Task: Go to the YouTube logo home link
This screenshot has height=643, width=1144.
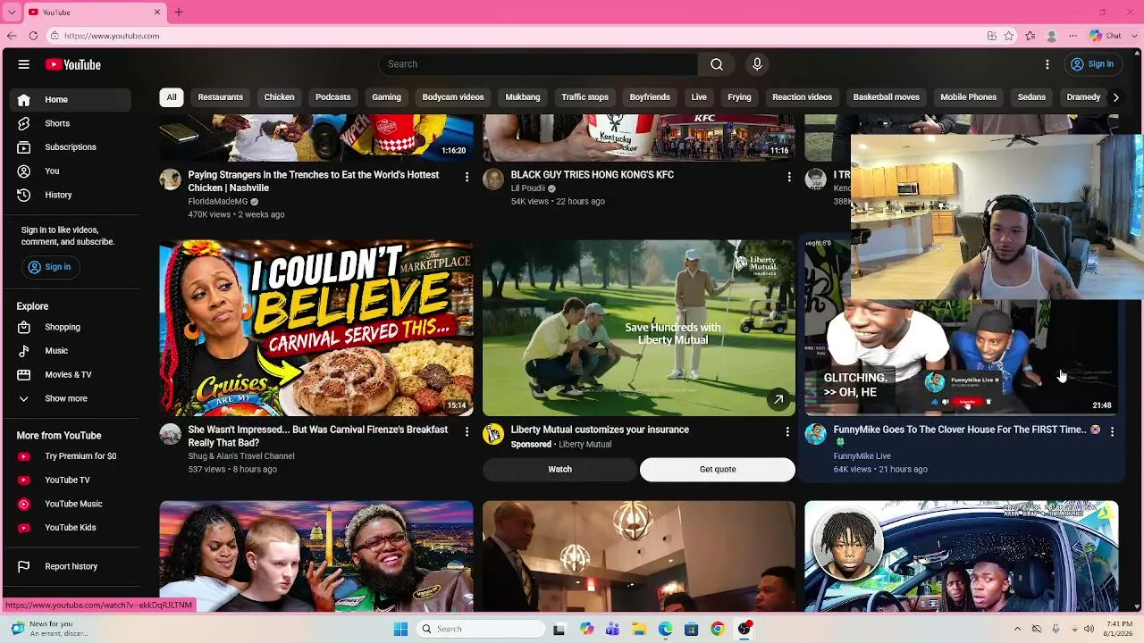Action: pyautogui.click(x=73, y=64)
